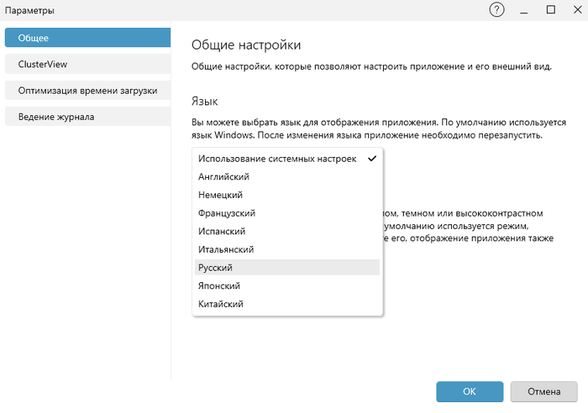The image size is (588, 413).
Task: Minimize the Параметры window
Action: pos(524,10)
